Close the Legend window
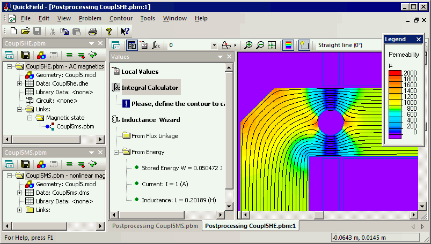This screenshot has height=244, width=431. coord(419,40)
